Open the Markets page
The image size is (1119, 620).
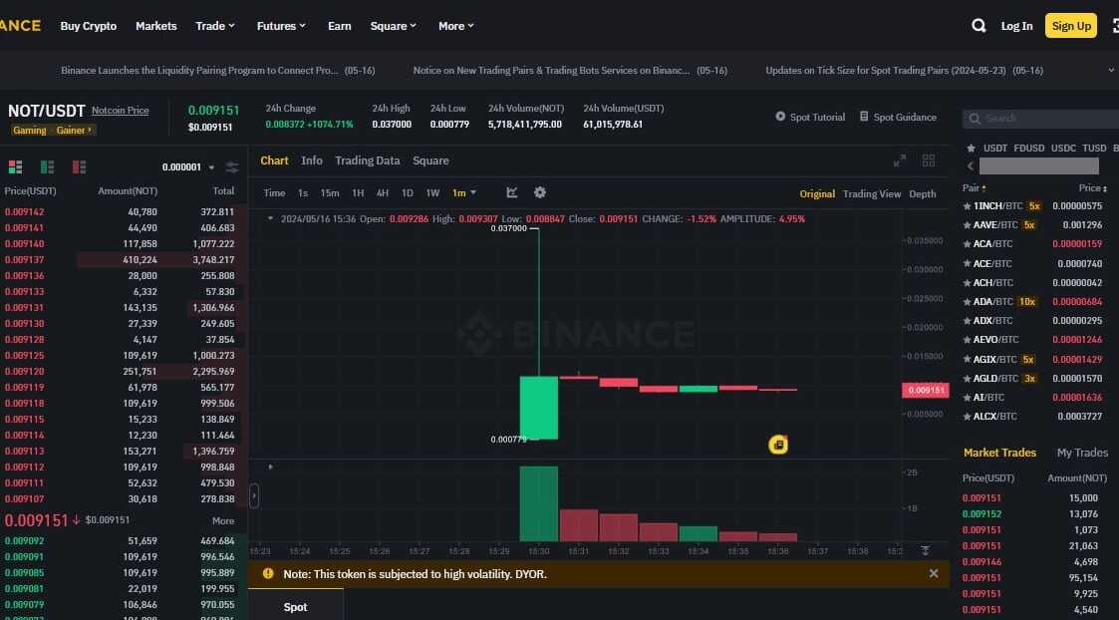coord(156,26)
